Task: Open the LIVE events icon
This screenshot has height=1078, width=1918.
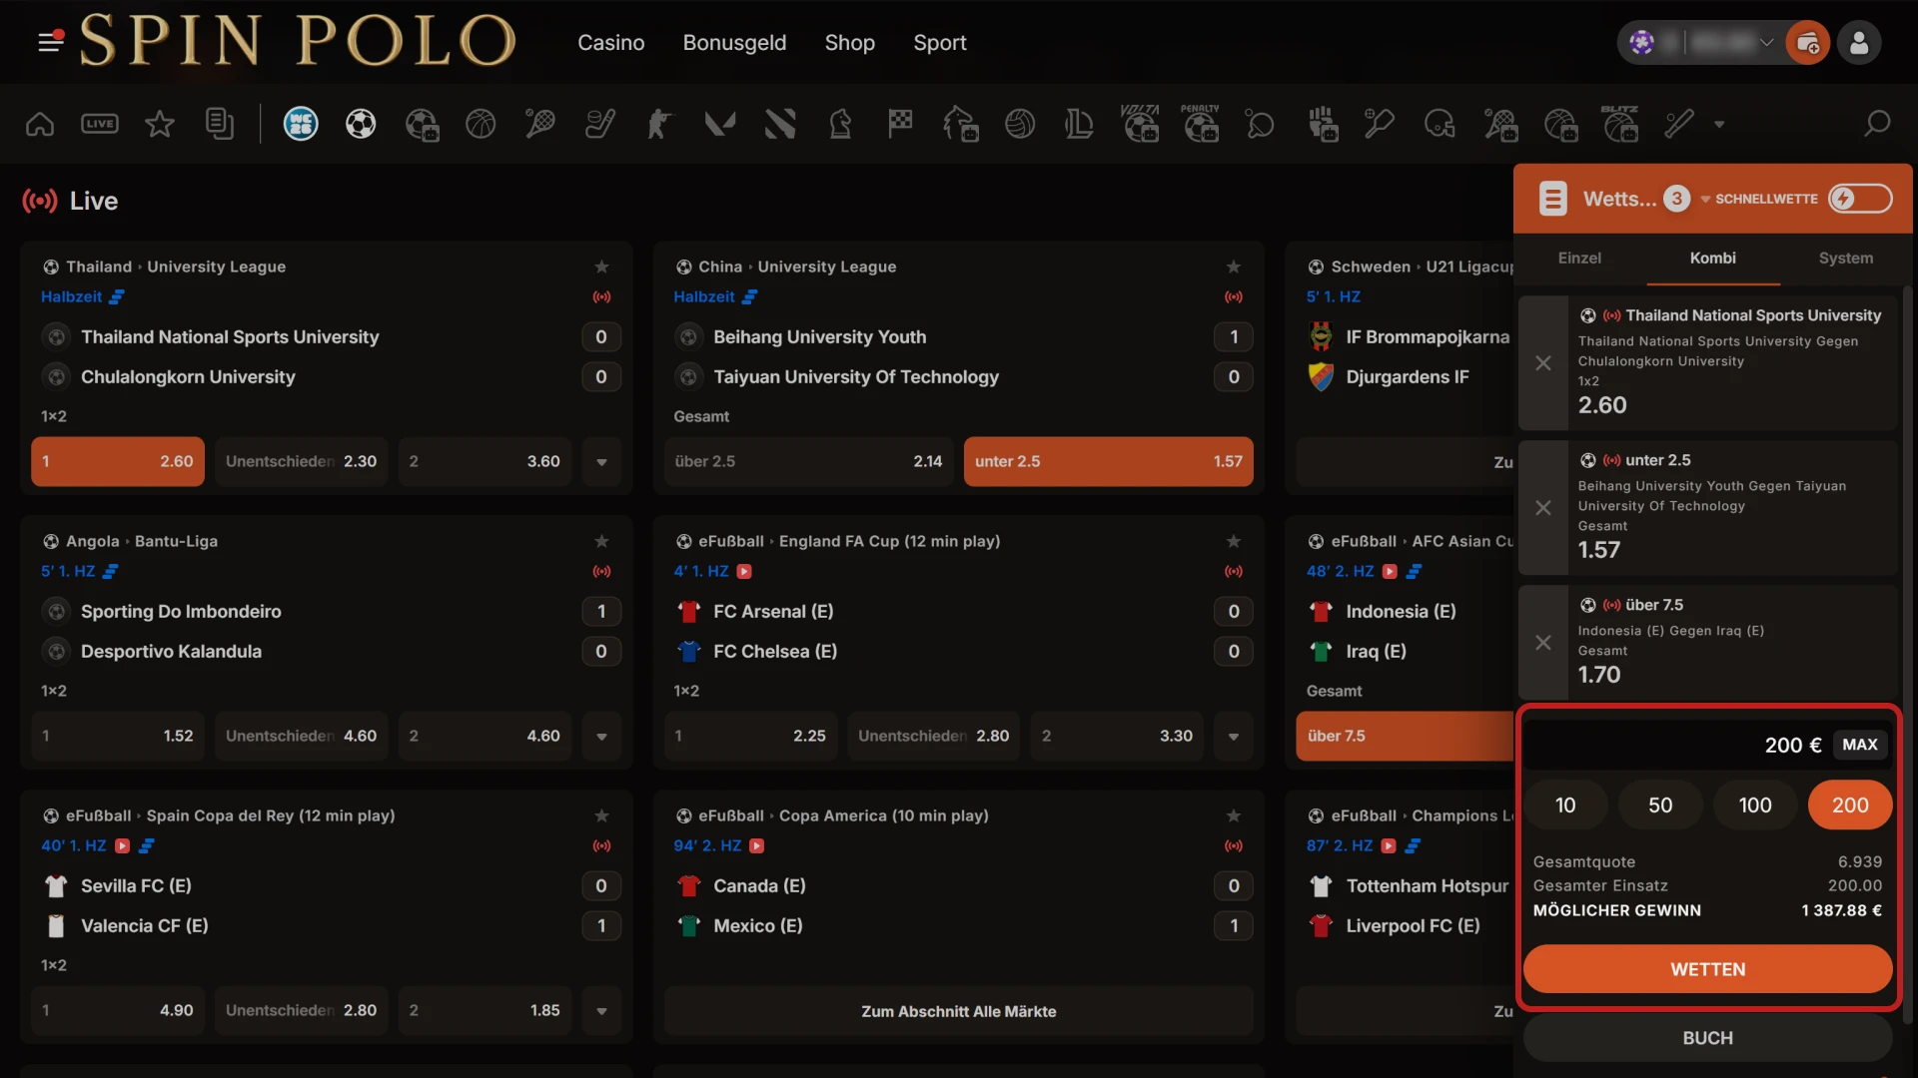Action: point(100,124)
